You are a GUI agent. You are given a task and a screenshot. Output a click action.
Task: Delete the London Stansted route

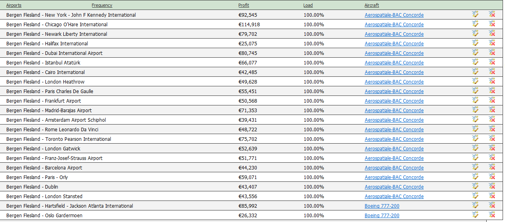pos(492,196)
